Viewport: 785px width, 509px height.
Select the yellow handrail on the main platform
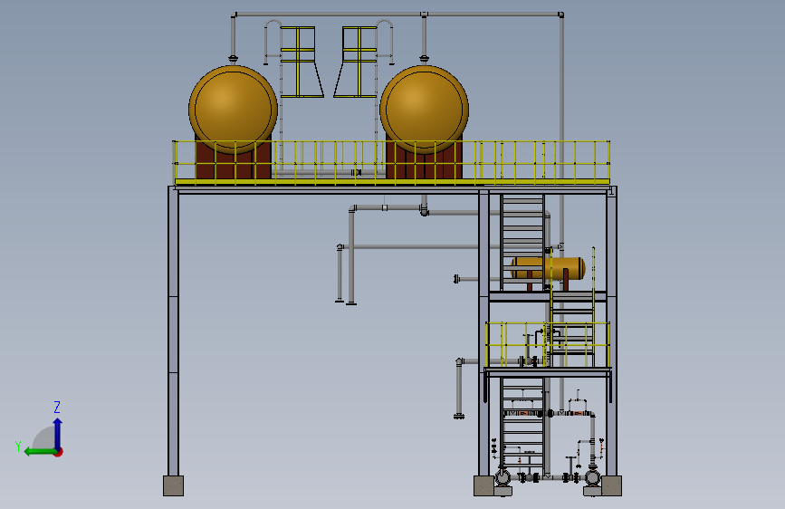[x=391, y=161]
